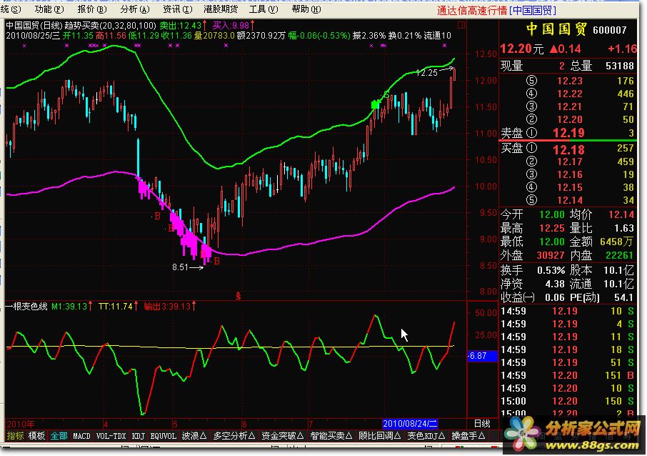This screenshot has width=647, height=456.
Task: Expand the 顾比回调 indicator group
Action: point(380,436)
